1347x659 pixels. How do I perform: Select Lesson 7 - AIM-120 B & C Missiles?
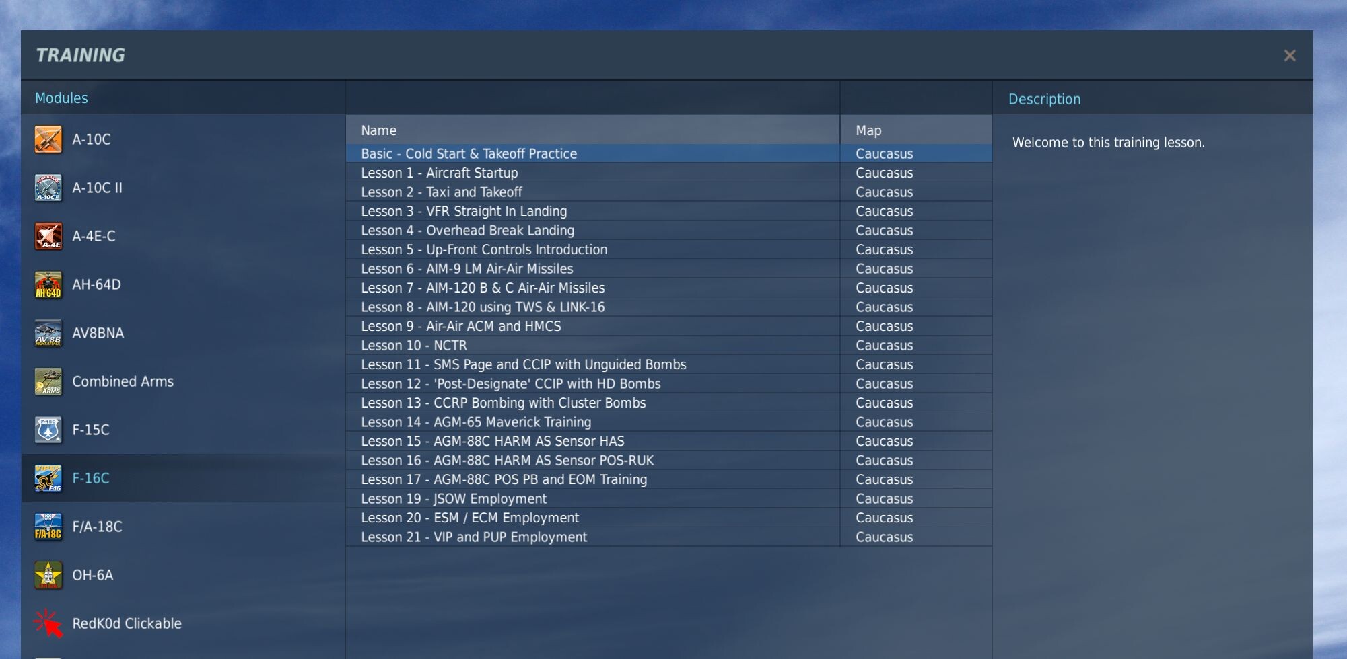click(x=593, y=288)
